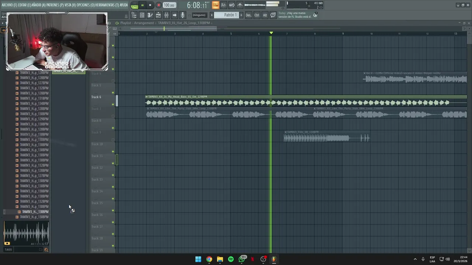
Task: Open the AÑADIR menu
Action: point(39,5)
